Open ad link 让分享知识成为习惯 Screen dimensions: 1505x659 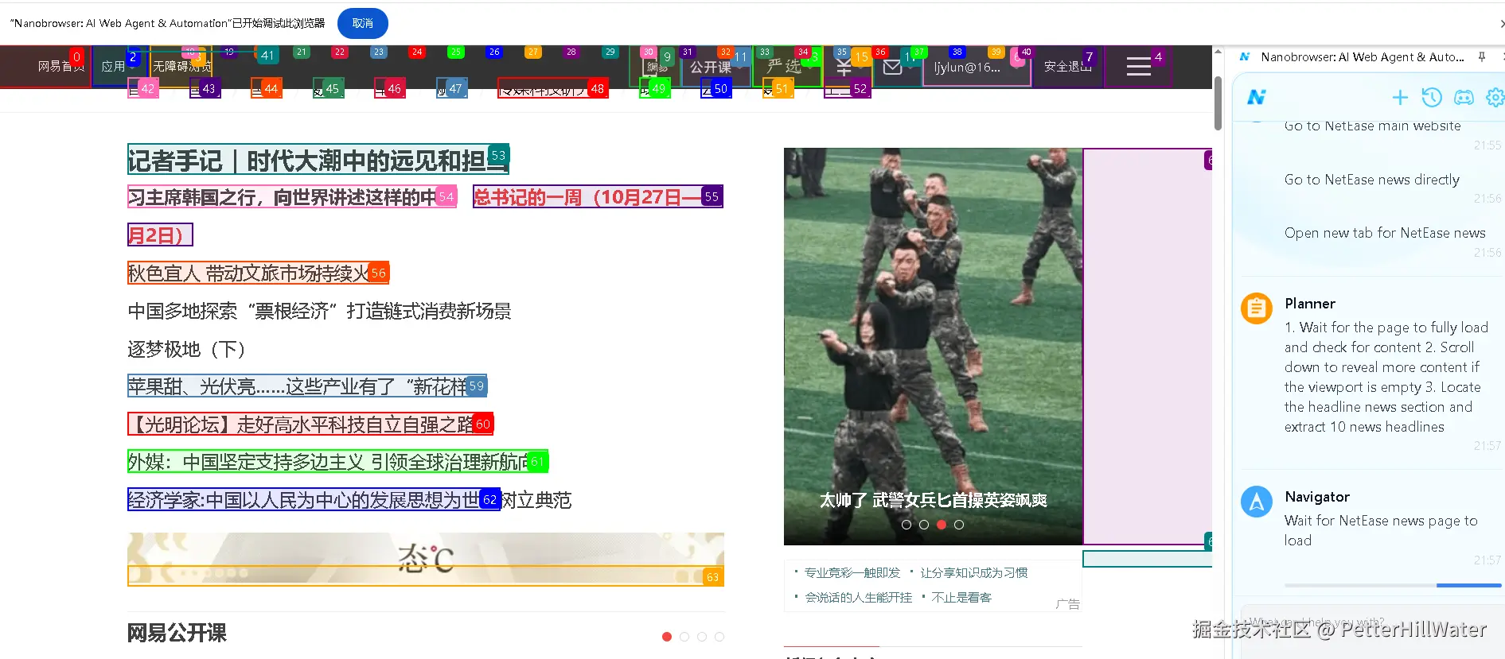pyautogui.click(x=973, y=572)
